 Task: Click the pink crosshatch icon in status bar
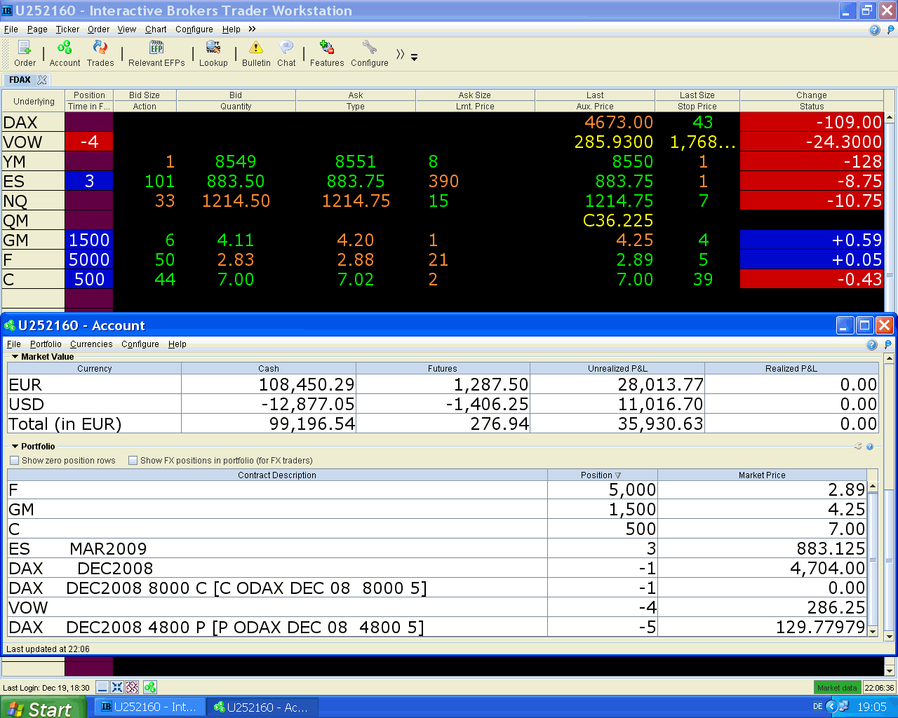click(132, 687)
